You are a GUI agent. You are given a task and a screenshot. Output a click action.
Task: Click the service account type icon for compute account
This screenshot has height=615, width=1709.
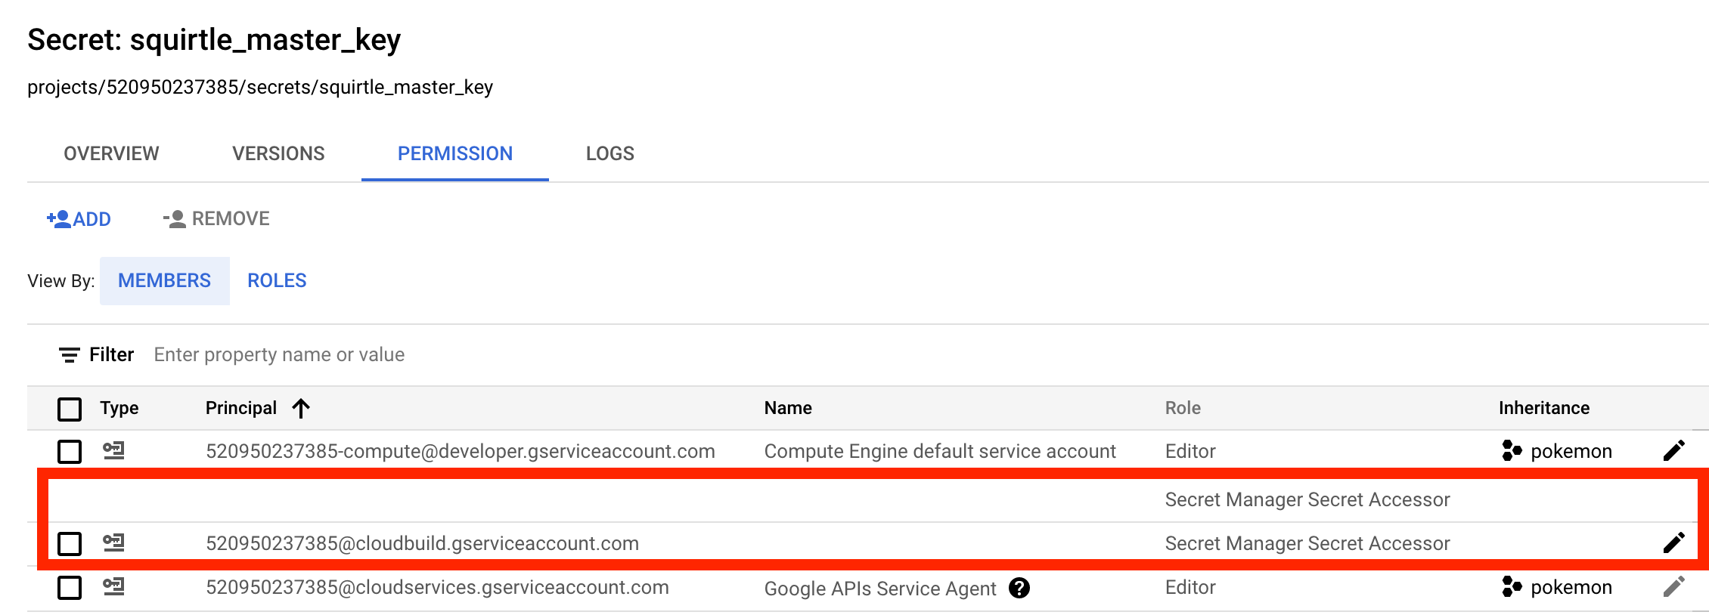tap(113, 451)
